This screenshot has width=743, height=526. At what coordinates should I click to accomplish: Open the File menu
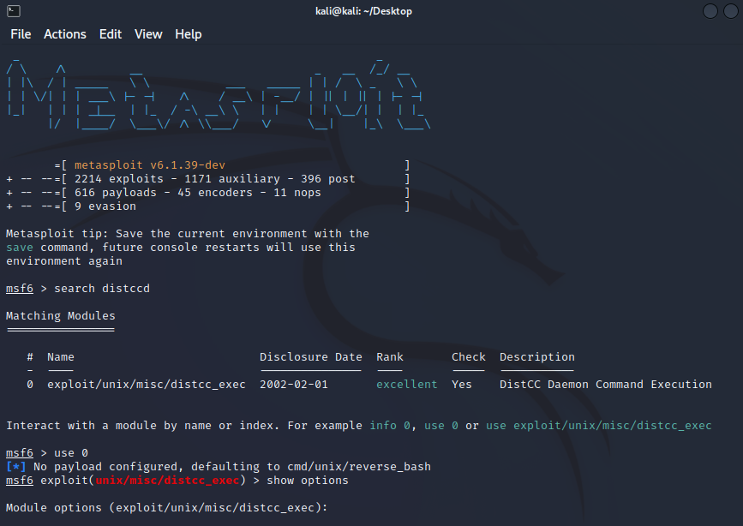coord(21,34)
